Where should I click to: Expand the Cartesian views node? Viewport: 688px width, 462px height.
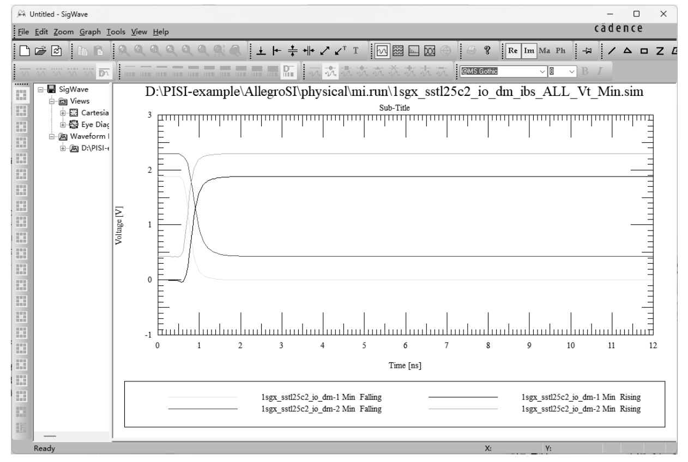point(63,113)
